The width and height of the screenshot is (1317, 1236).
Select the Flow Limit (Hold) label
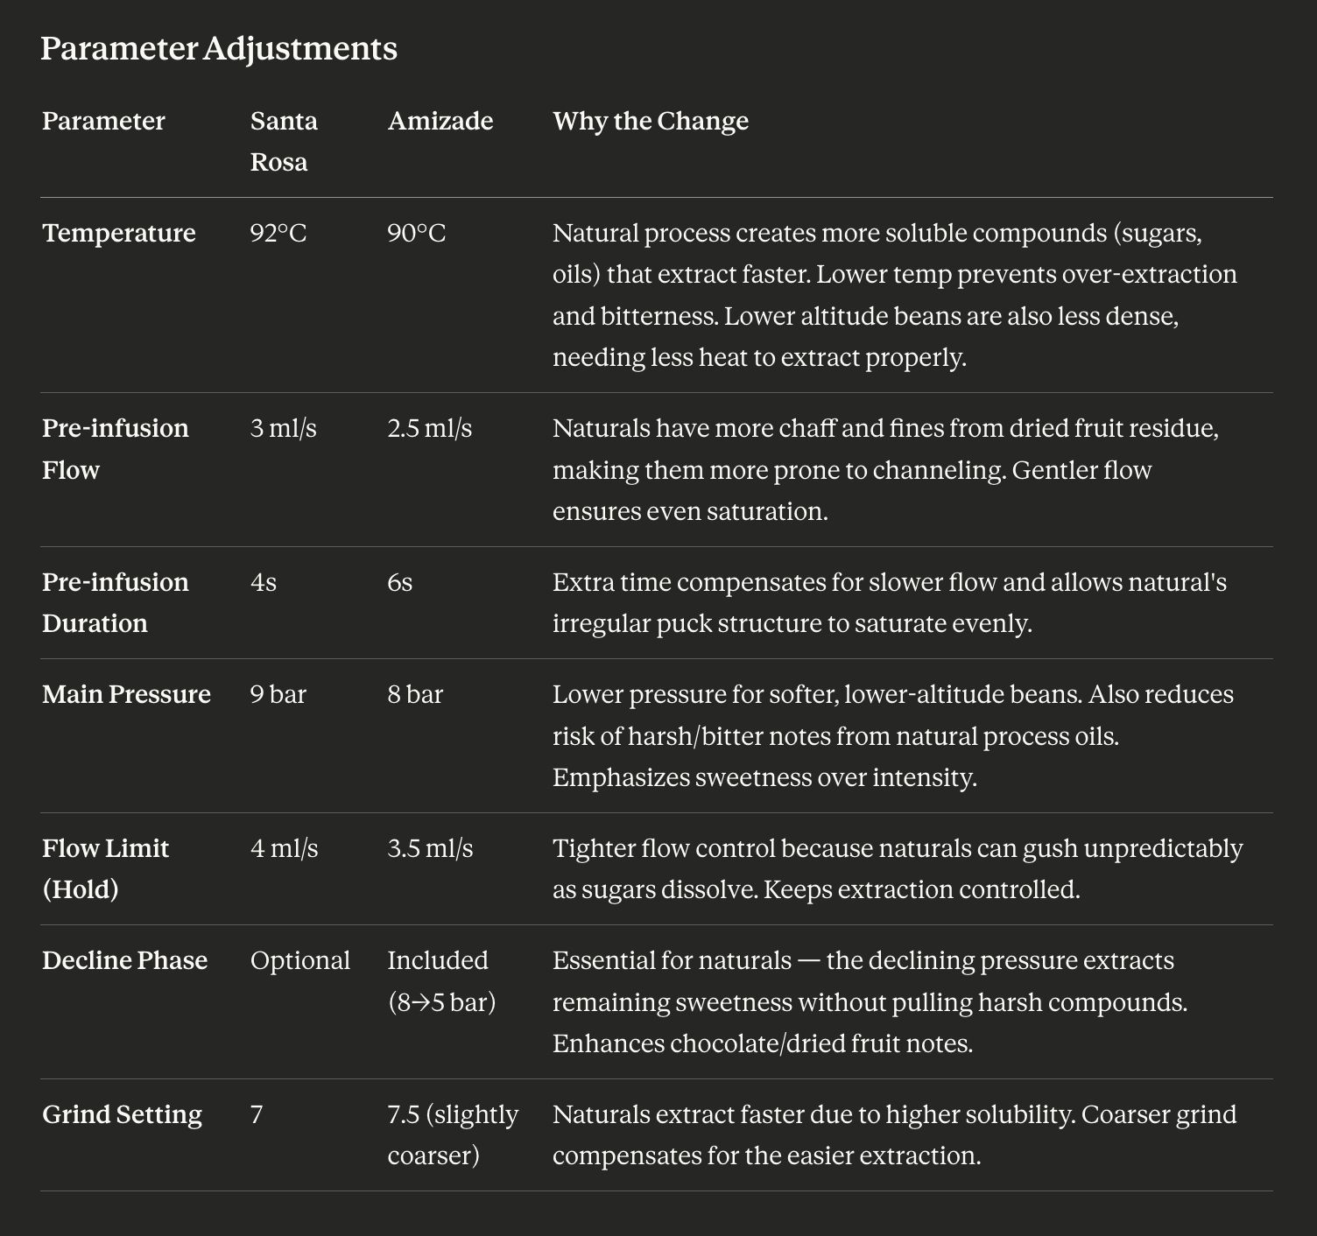point(105,869)
